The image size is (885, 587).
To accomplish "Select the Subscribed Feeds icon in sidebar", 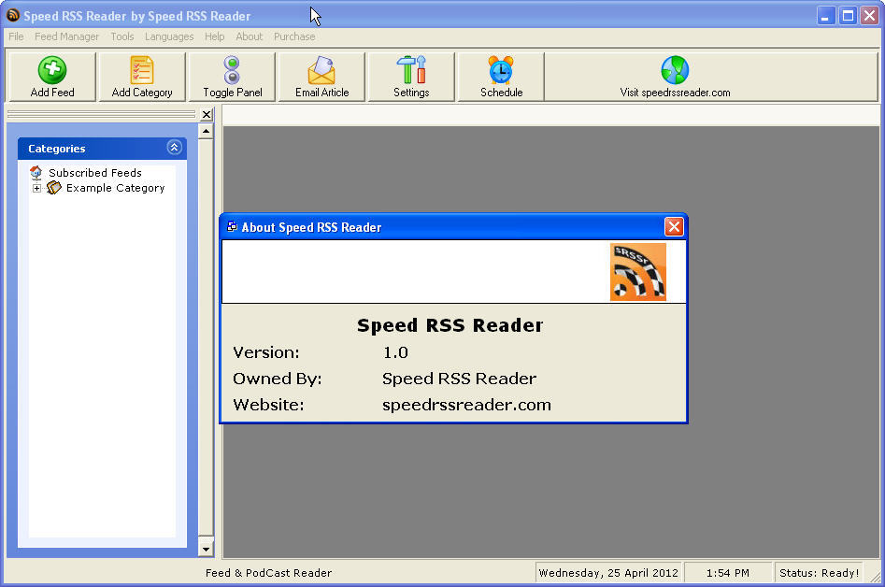I will coord(36,172).
